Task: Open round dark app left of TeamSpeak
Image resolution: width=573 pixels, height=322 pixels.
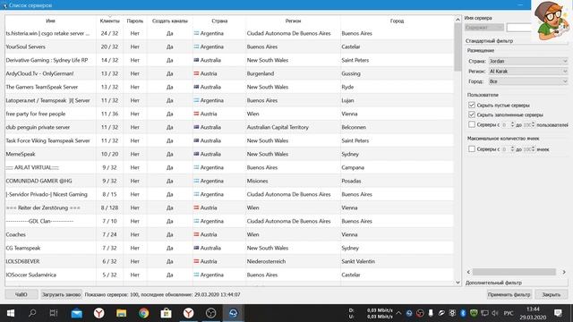Action: click(211, 313)
